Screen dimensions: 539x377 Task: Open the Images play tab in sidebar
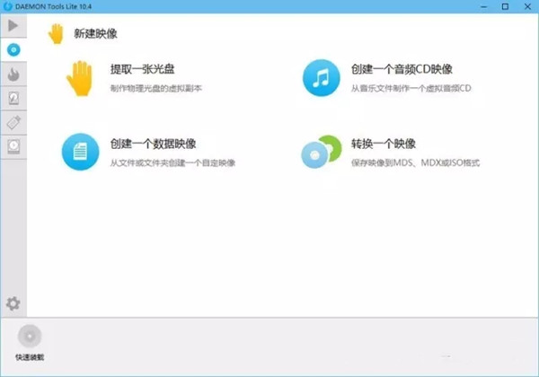point(13,25)
